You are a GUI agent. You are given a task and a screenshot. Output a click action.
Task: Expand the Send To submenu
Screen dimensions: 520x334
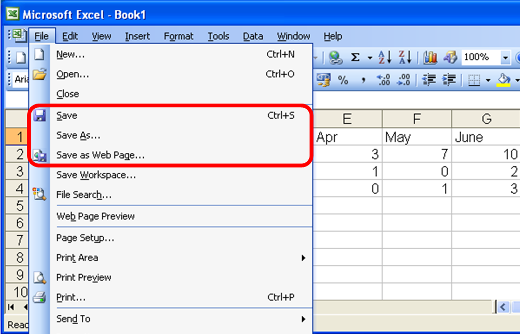pos(73,319)
